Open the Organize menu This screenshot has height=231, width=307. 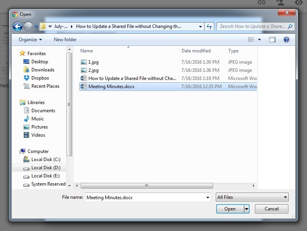pyautogui.click(x=30, y=40)
